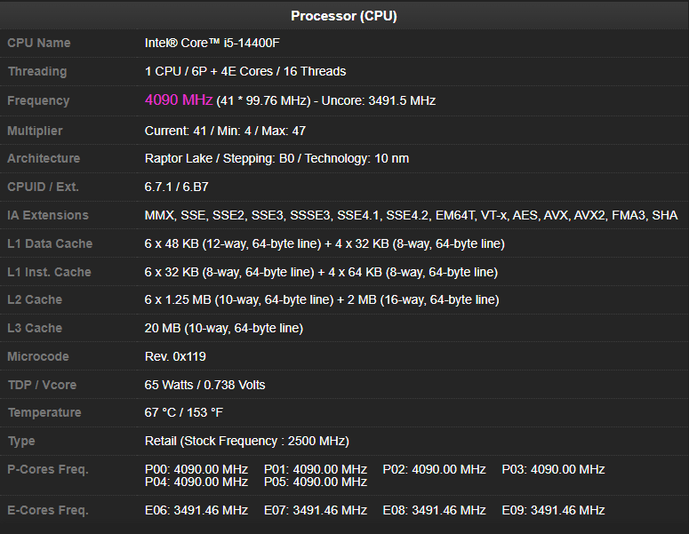Click the CPUID / Ext. value 6.7.1 / 6.B7
Viewport: 689px width, 534px height.
pyautogui.click(x=177, y=187)
